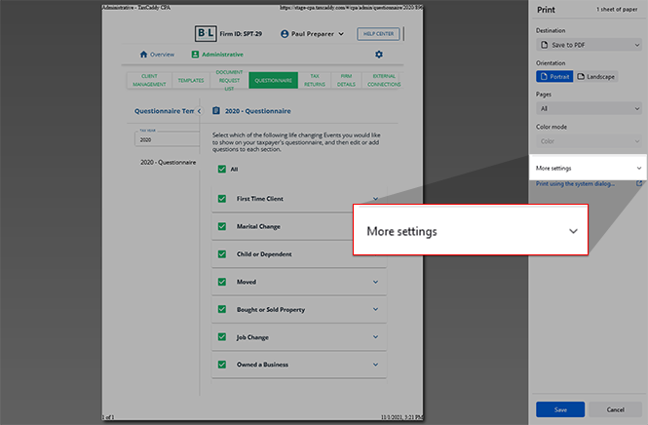Toggle the Moved checkbox
Viewport: 648px width, 425px height.
pos(222,282)
